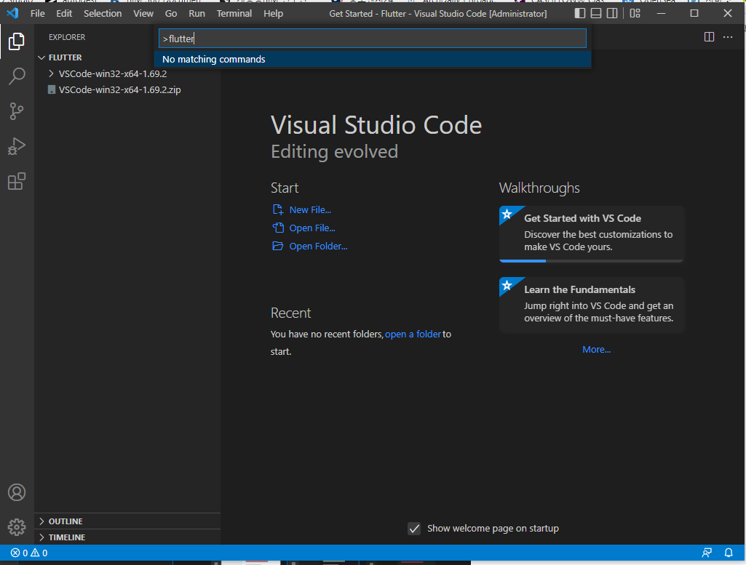Uncheck Show welcome page on startup
The height and width of the screenshot is (565, 746).
click(x=414, y=529)
